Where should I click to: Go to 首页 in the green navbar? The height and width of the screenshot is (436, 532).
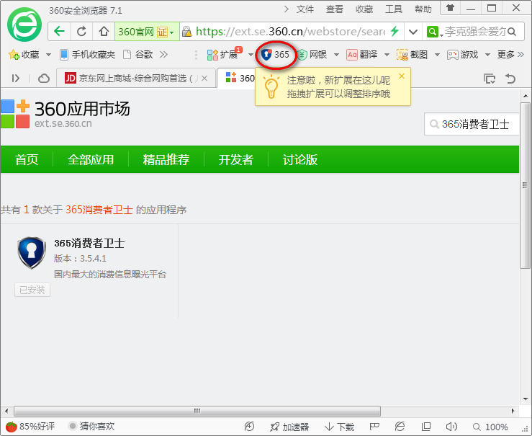click(27, 159)
